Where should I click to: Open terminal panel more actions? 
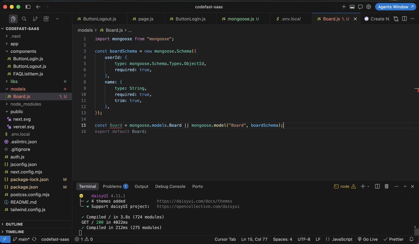tap(396, 186)
